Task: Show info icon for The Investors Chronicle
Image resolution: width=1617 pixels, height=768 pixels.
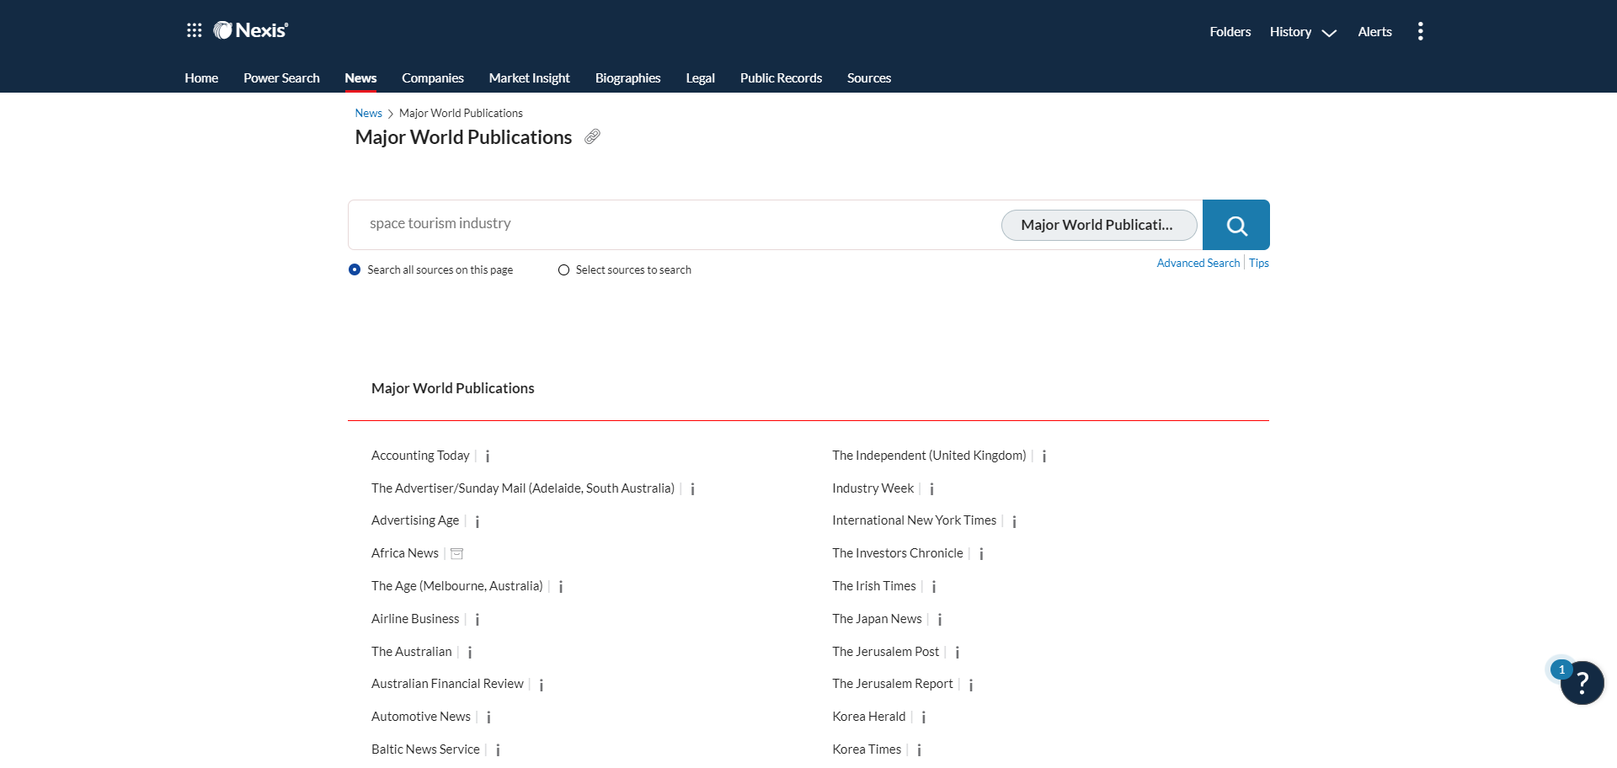Action: [981, 554]
